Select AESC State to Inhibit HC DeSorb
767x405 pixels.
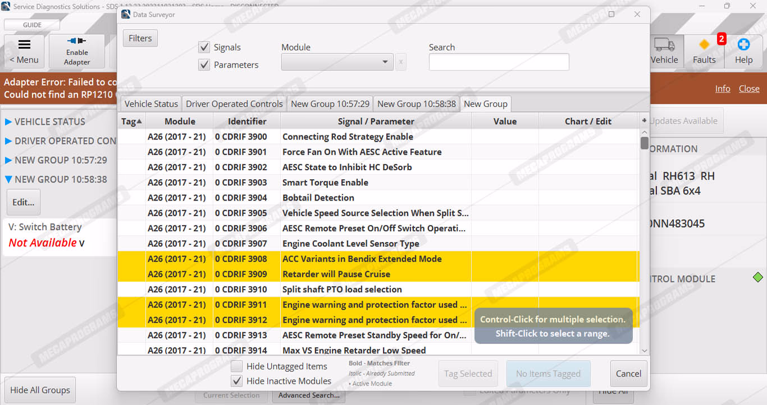[x=378, y=167]
